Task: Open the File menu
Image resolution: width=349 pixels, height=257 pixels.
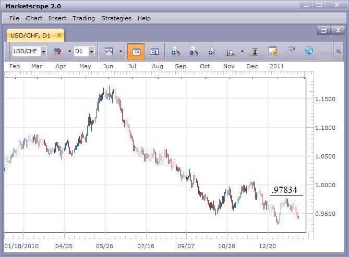Action: tap(14, 18)
